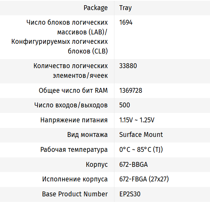Click the 672-FBGA (27x27) value
Viewport: 210px width, 204px height.
tap(144, 179)
